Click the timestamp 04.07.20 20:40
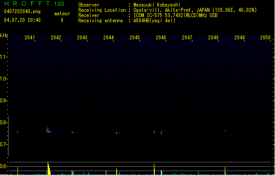The width and height of the screenshot is (275, 175). click(x=22, y=20)
